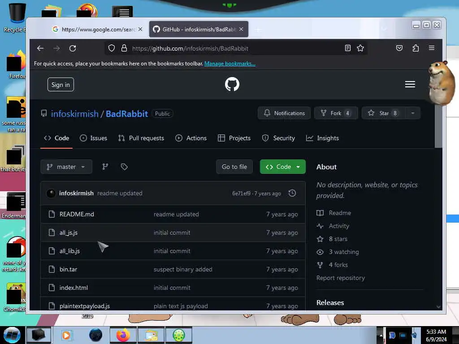
Task: Open the all_js.js file
Action: 69,232
